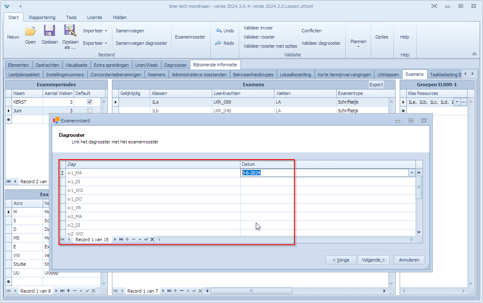
Task: Expand the Importeer dropdown
Action: click(x=95, y=31)
